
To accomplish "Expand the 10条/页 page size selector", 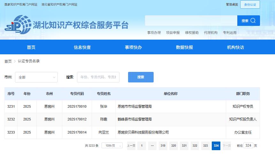I will click(x=112, y=146).
